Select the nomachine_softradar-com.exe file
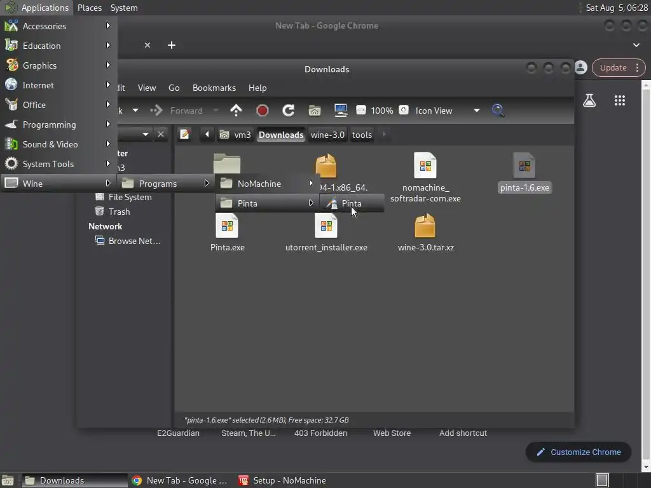This screenshot has width=651, height=488. pyautogui.click(x=425, y=178)
